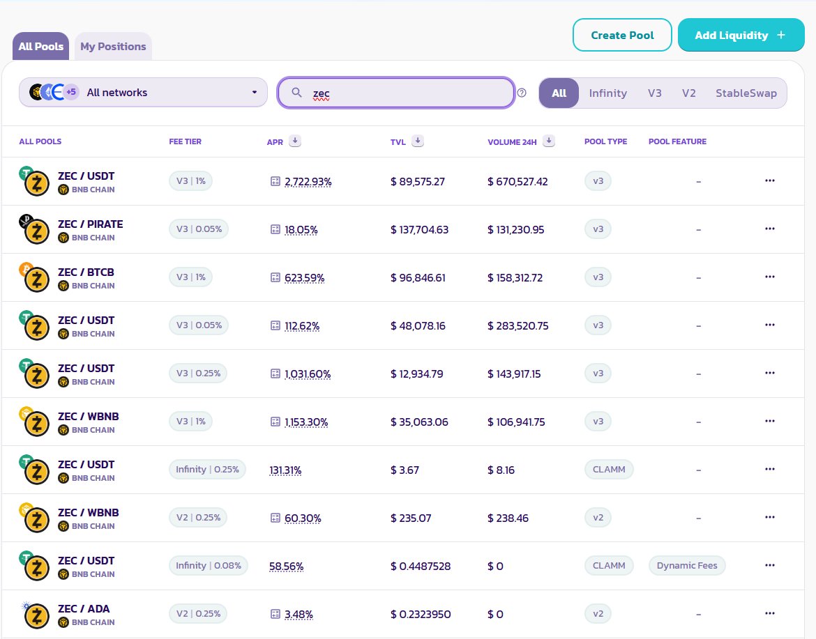This screenshot has height=639, width=816.
Task: Select the V2 pool filter
Action: coord(688,93)
